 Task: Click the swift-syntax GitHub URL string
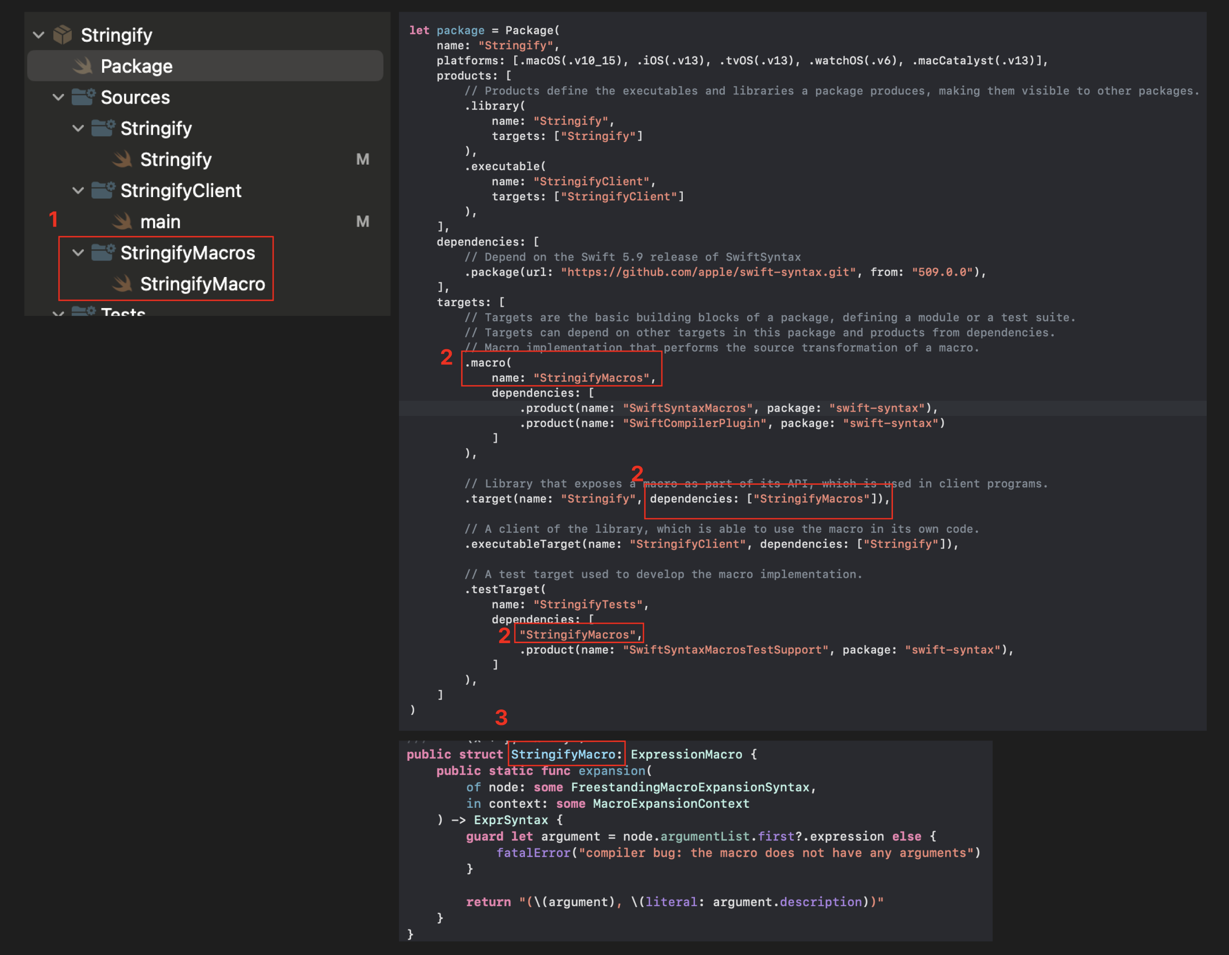click(x=708, y=272)
